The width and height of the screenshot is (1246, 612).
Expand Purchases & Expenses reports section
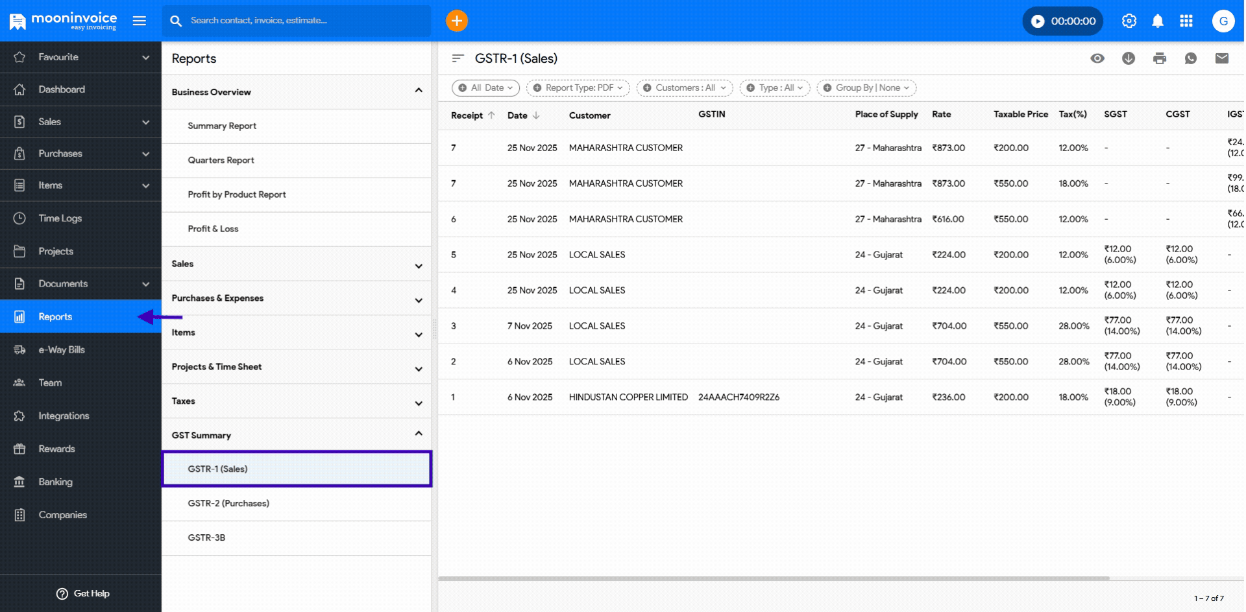[297, 298]
